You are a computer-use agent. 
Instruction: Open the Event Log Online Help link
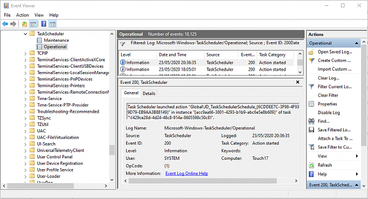pos(186,174)
